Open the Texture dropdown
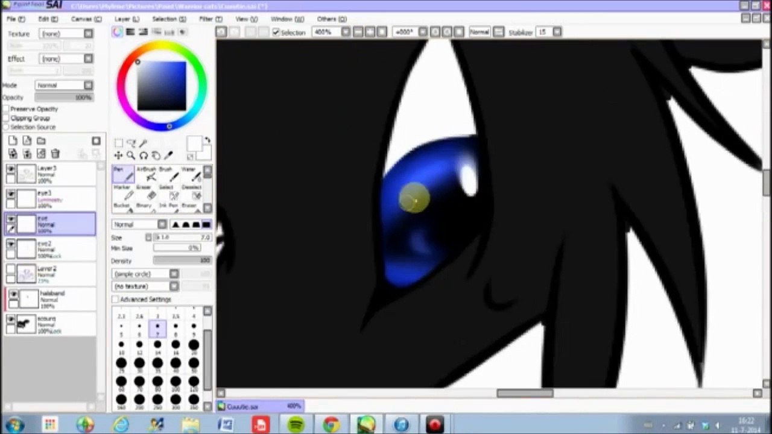This screenshot has width=772, height=434. click(66, 34)
